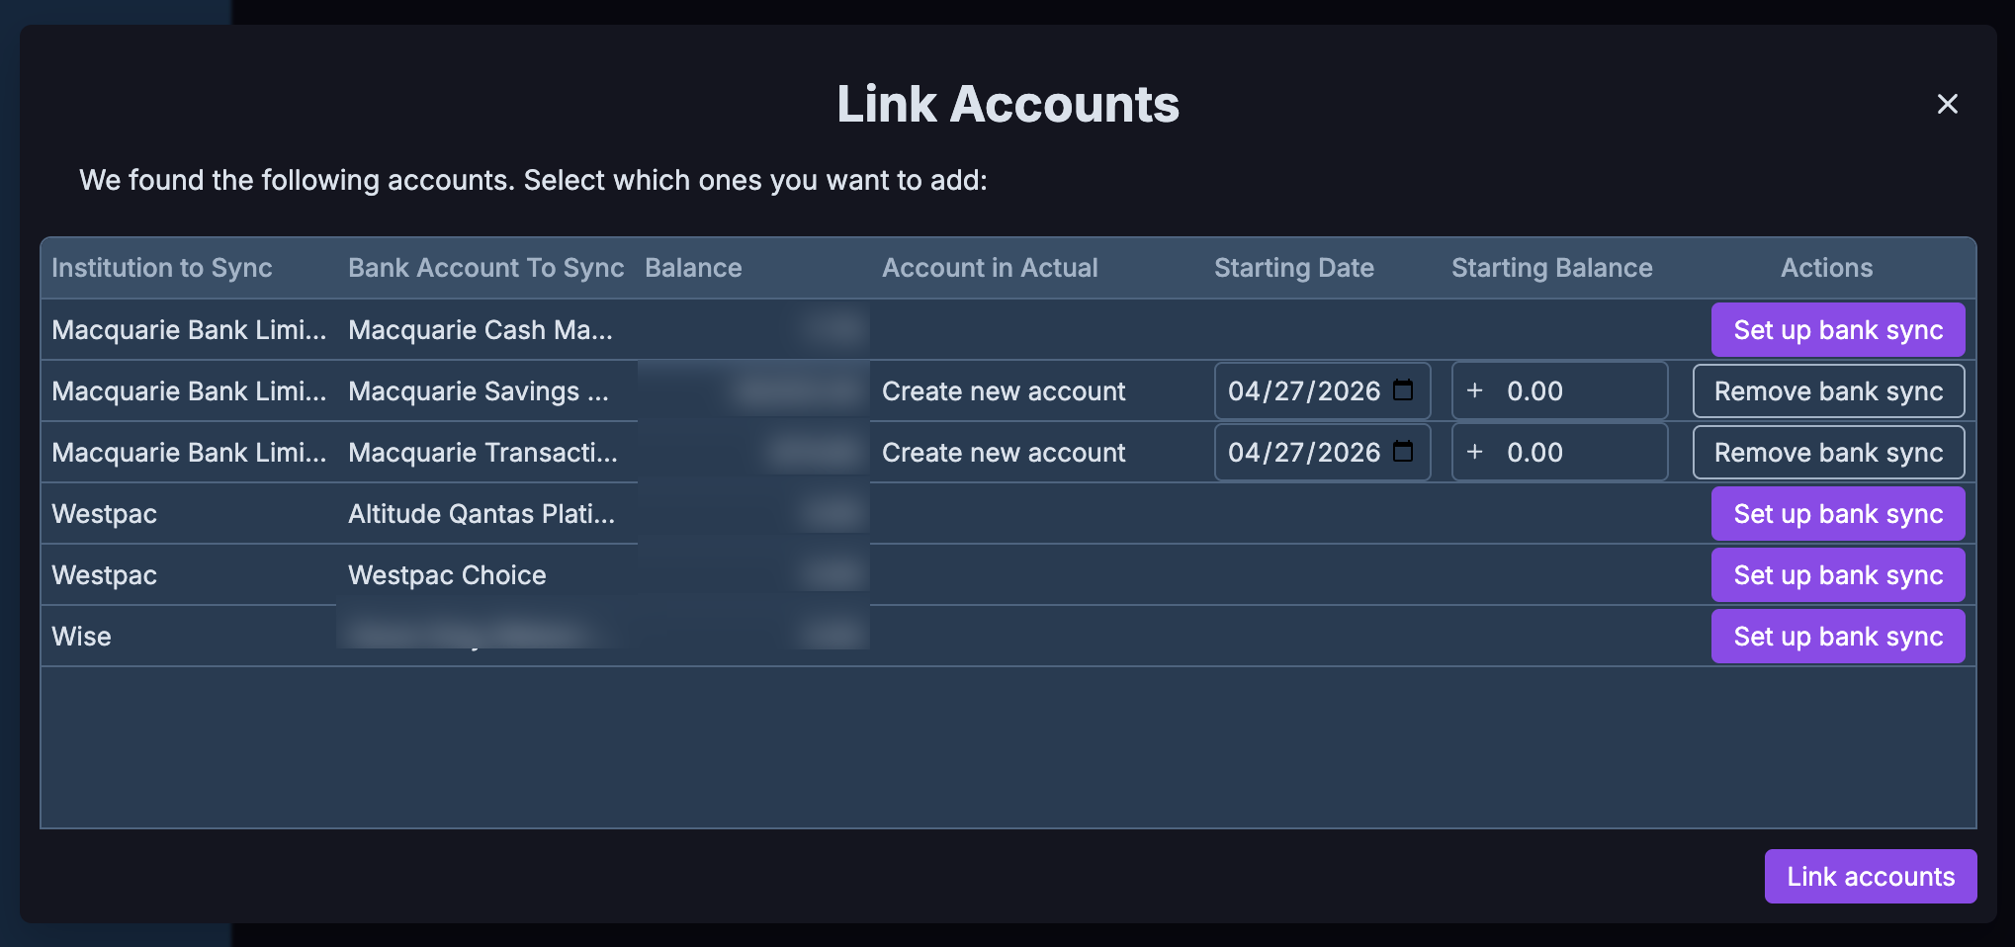Select the 'Macquarie Savings ...' account cell
The image size is (2015, 947).
(x=479, y=391)
